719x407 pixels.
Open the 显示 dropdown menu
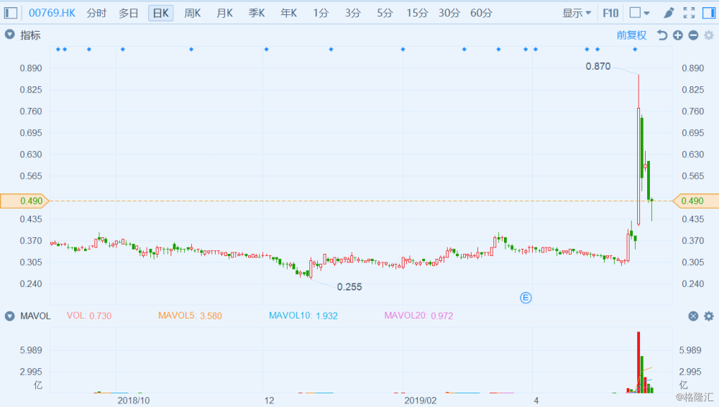pos(577,13)
